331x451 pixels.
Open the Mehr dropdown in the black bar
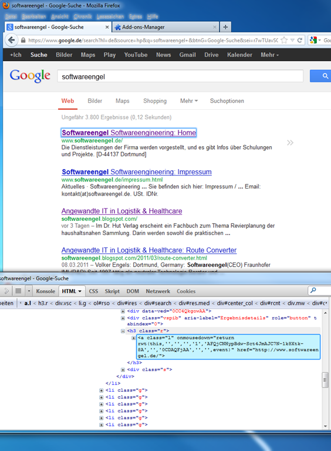pos(269,55)
